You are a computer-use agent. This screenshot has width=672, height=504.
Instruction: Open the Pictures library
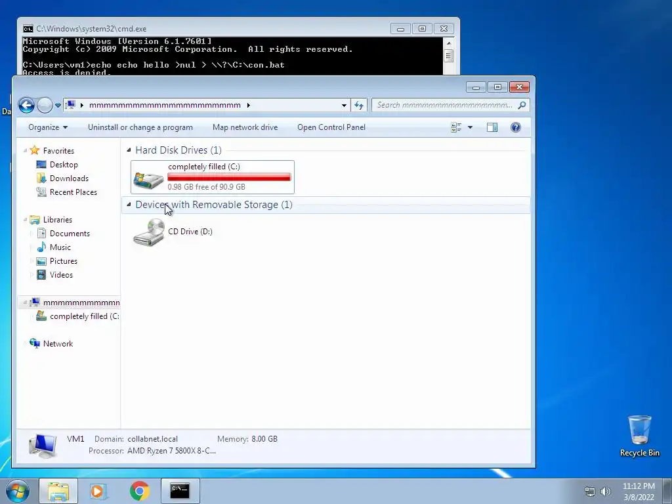point(64,261)
